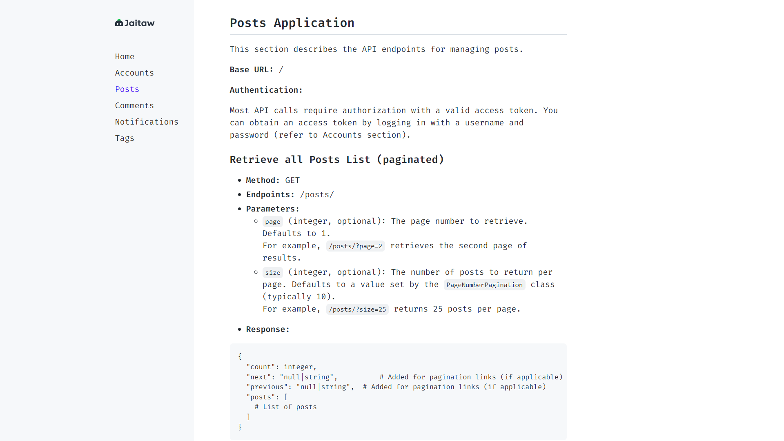Screen dimensions: 784x441
Task: Click inside the JSON response code block
Action: pyautogui.click(x=398, y=392)
